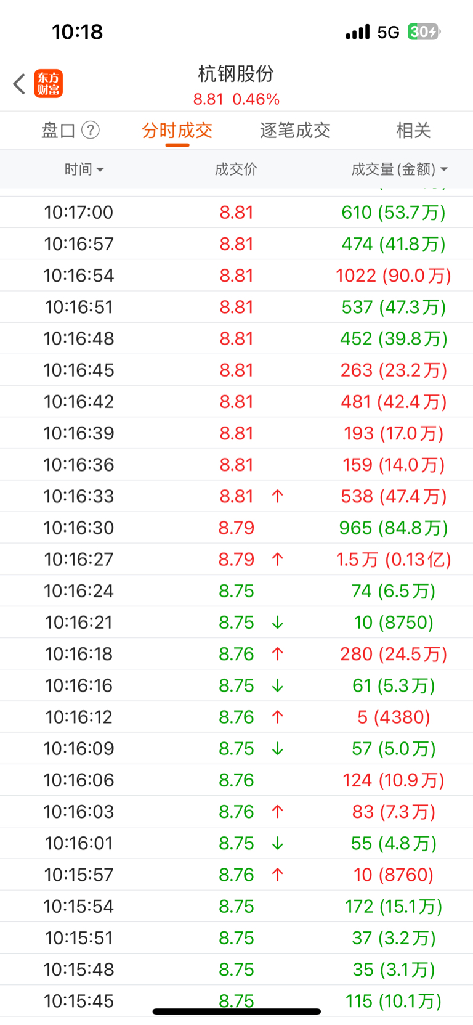Viewport: 473px width, 1025px height.
Task: Tap the home indicator bar at bottom
Action: pos(236,1011)
